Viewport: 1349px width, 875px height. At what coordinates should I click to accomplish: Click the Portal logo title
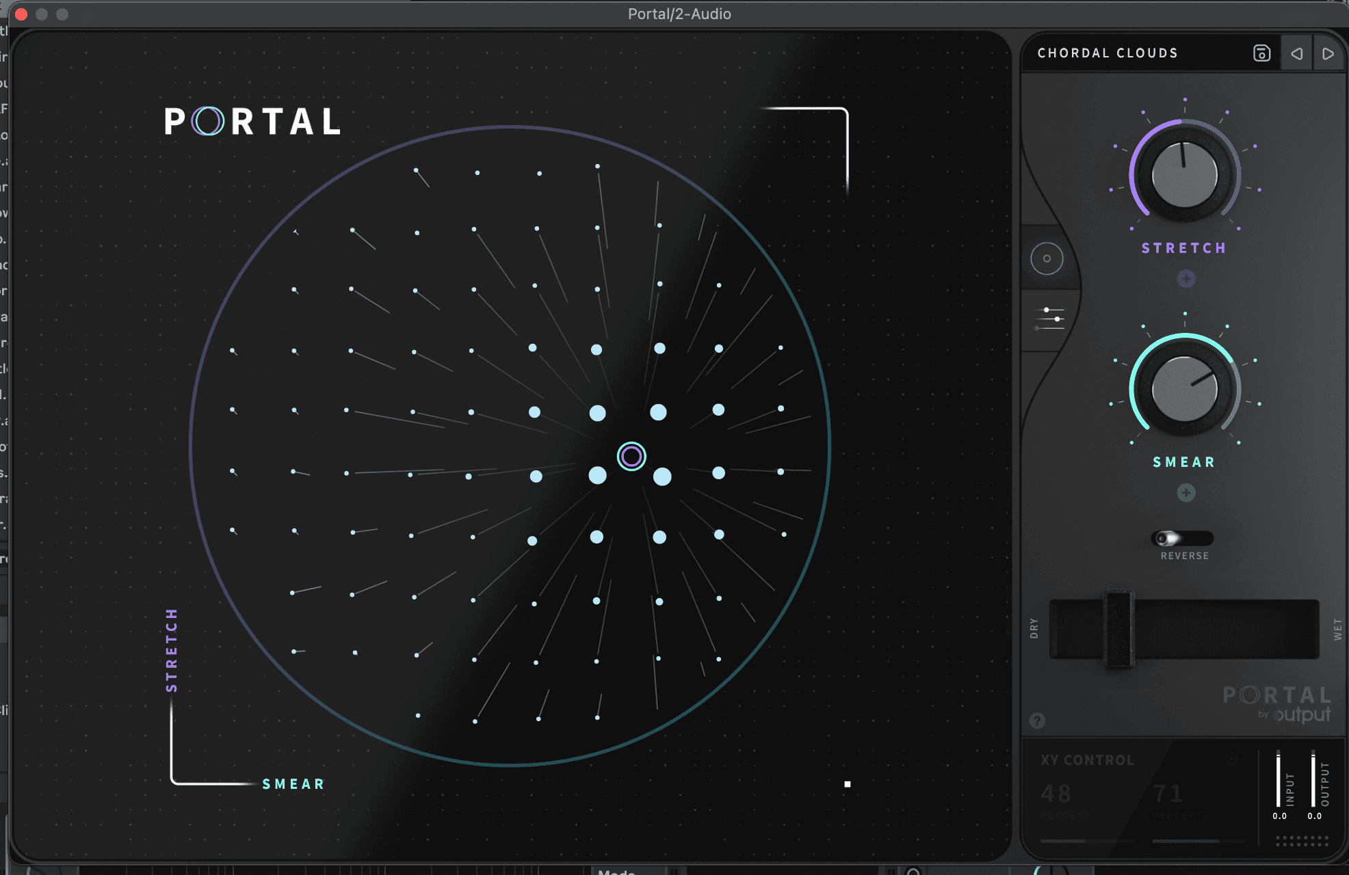[253, 122]
